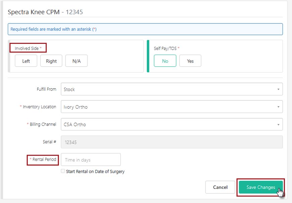292x203 pixels.
Task: Set Self Pay/TOS to Yes
Action: coord(190,61)
